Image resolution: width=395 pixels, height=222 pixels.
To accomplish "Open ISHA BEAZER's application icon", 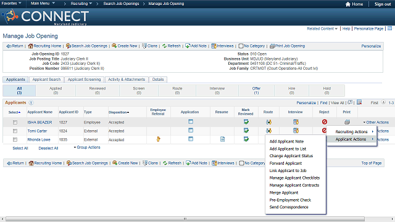I will pyautogui.click(x=191, y=122).
